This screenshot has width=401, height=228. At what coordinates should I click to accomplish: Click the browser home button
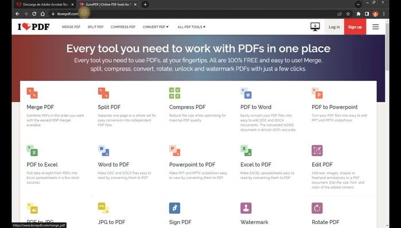[x=42, y=14]
